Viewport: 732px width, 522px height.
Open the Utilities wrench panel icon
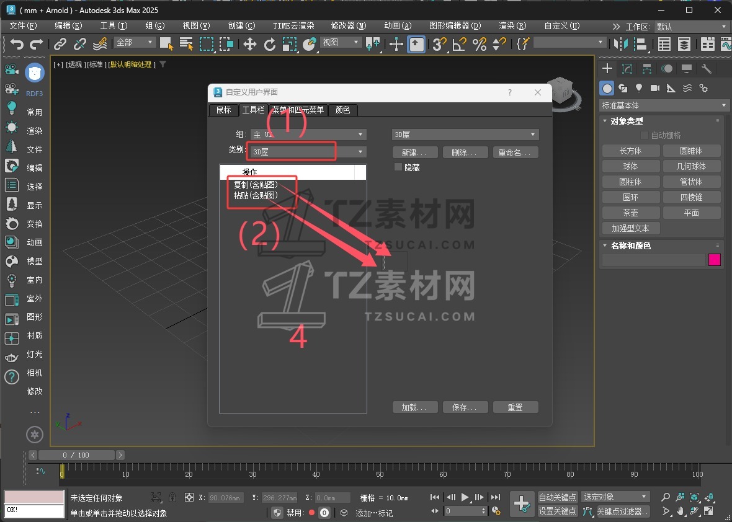[706, 69]
